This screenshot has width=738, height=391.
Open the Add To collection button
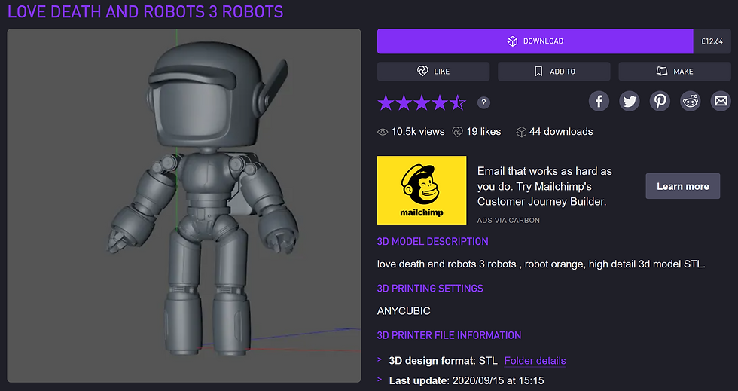pos(554,71)
